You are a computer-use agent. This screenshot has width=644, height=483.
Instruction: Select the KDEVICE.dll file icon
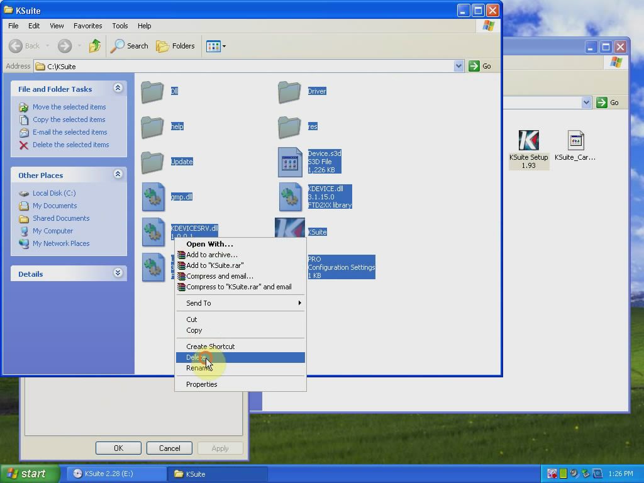pyautogui.click(x=290, y=197)
